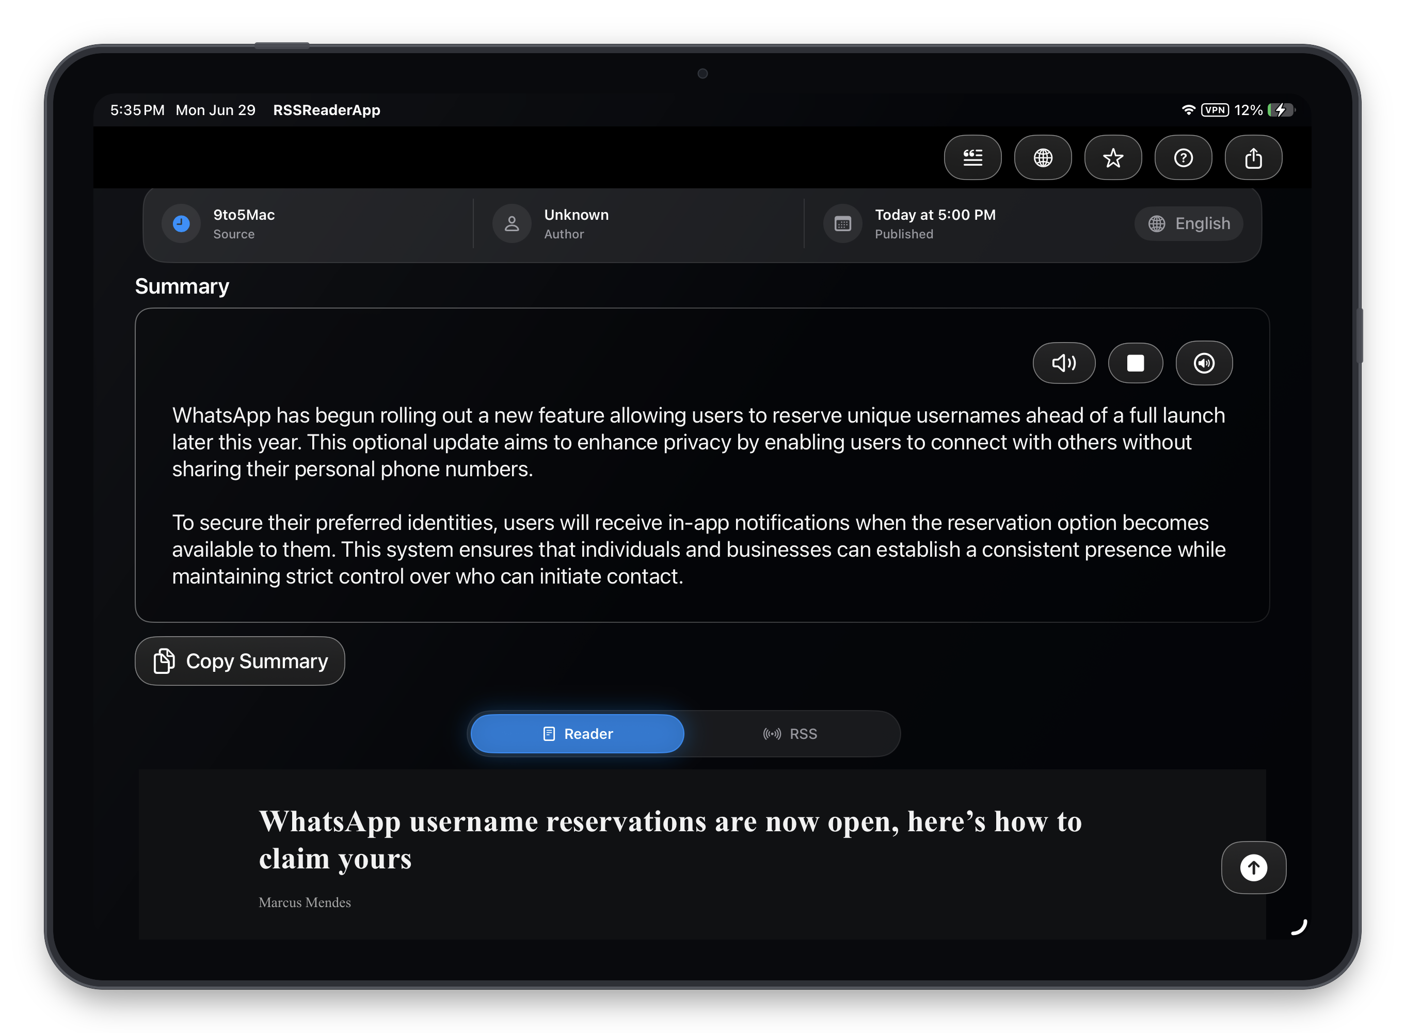The image size is (1405, 1033).
Task: Click the WhatsApp username reservations article title
Action: (x=670, y=840)
